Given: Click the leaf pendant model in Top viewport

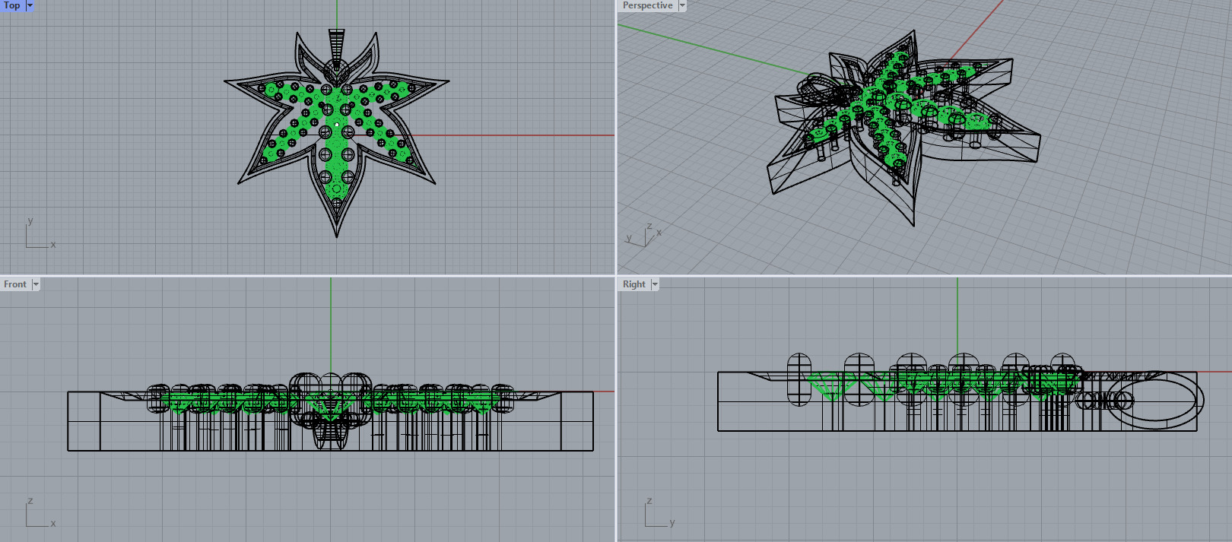Looking at the screenshot, I should pos(337,133).
